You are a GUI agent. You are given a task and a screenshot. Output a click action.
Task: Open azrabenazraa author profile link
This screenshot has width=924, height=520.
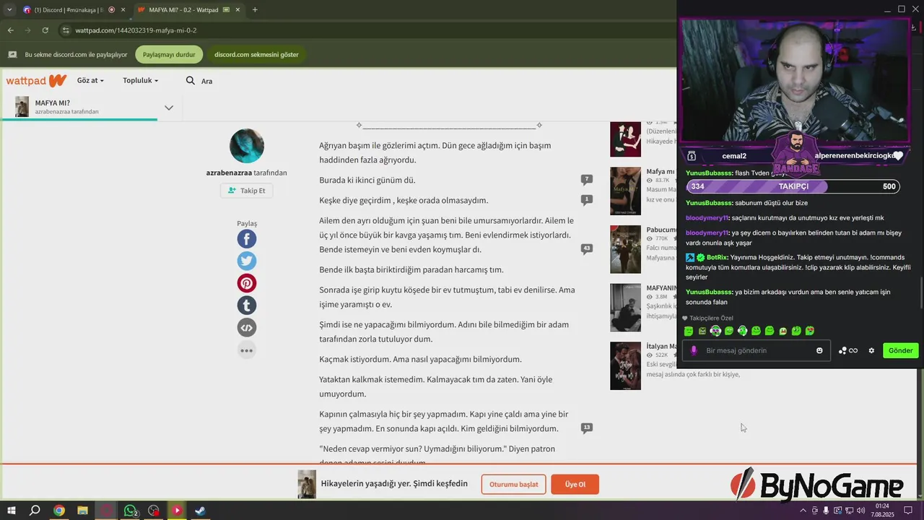pyautogui.click(x=230, y=173)
